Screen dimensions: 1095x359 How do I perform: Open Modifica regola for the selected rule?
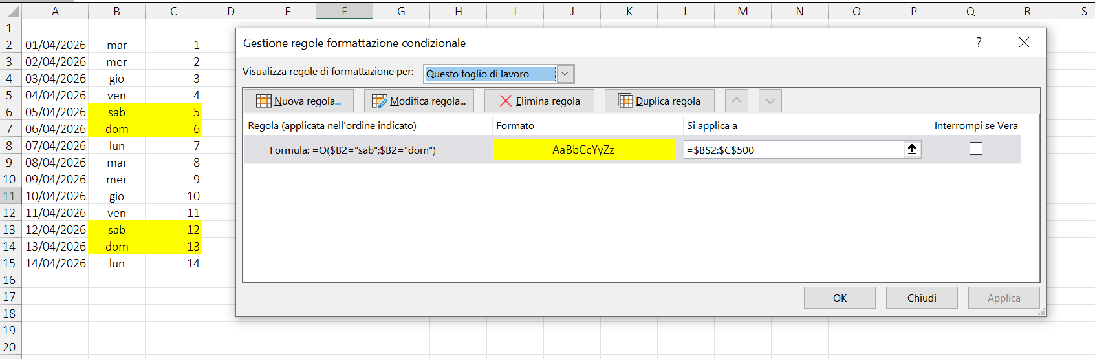[x=419, y=101]
